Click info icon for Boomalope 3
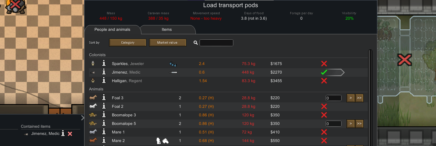 104,115
